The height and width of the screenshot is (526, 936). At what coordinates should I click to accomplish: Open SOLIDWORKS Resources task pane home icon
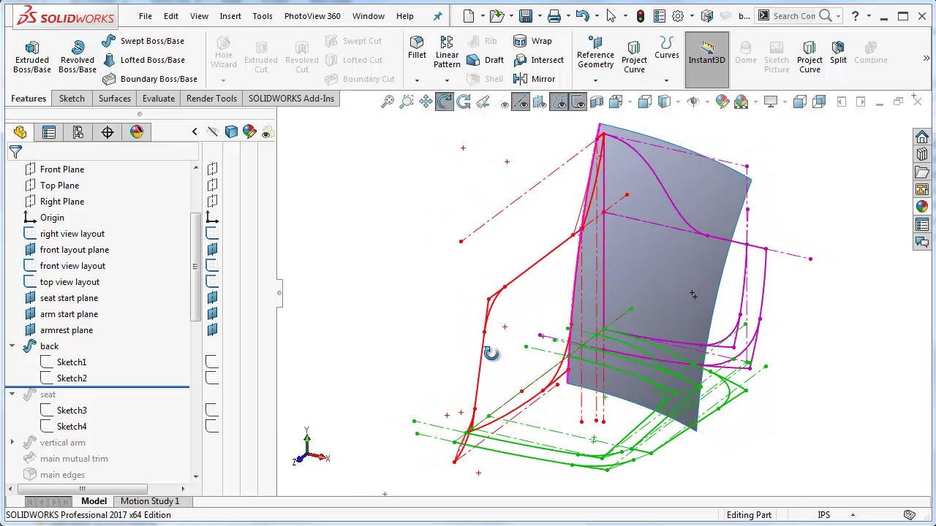point(922,137)
